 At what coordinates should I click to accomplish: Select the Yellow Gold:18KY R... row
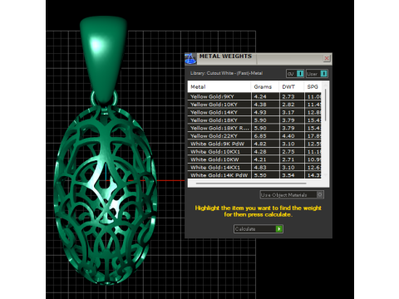(x=254, y=128)
